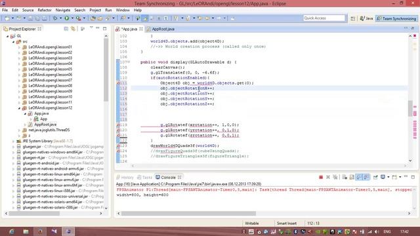The image size is (420, 236).
Task: Click the Eclipse taskbar icon
Action: pyautogui.click(x=68, y=231)
